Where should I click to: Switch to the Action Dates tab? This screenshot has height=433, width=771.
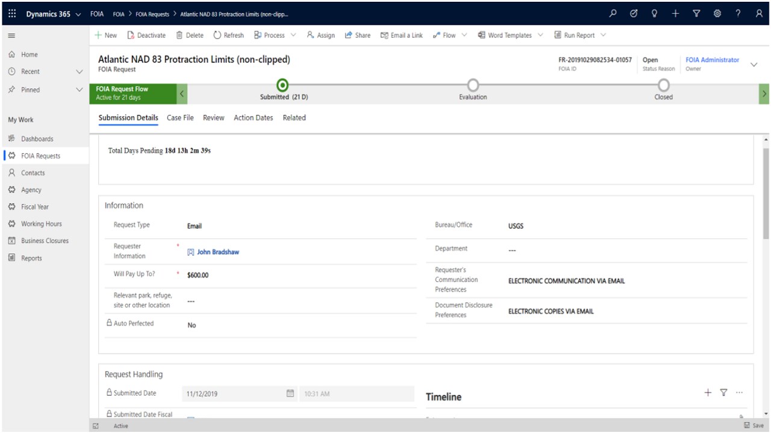click(253, 118)
